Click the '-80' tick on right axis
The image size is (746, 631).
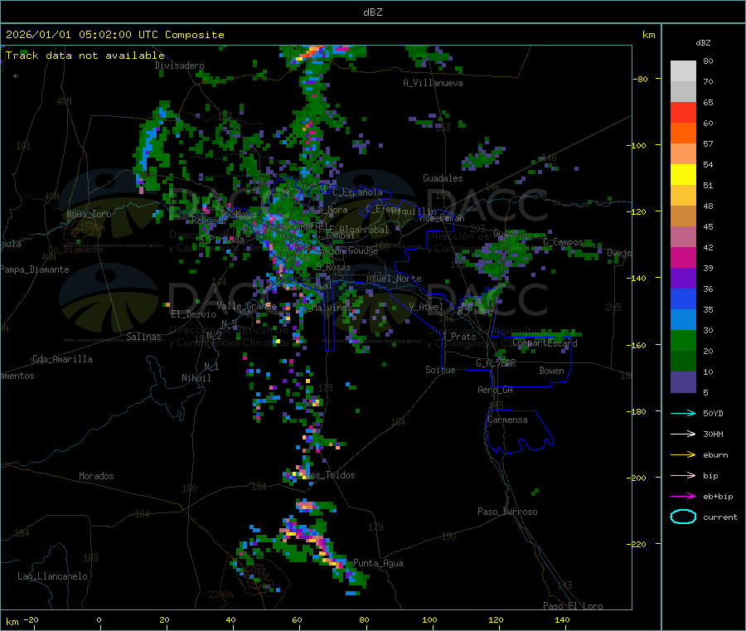coord(641,79)
